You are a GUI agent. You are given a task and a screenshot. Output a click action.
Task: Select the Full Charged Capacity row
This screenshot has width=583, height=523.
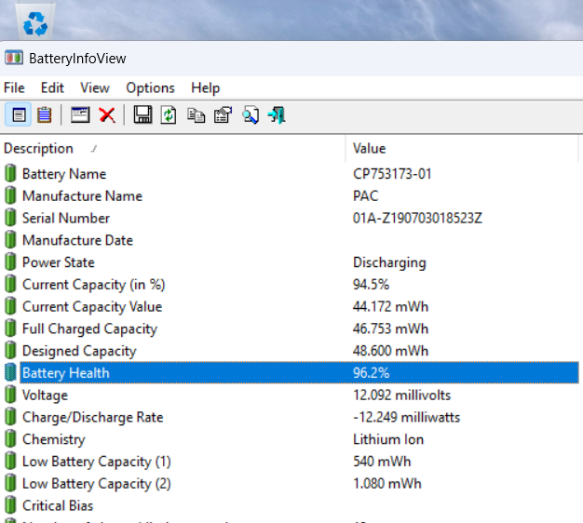tap(291, 329)
